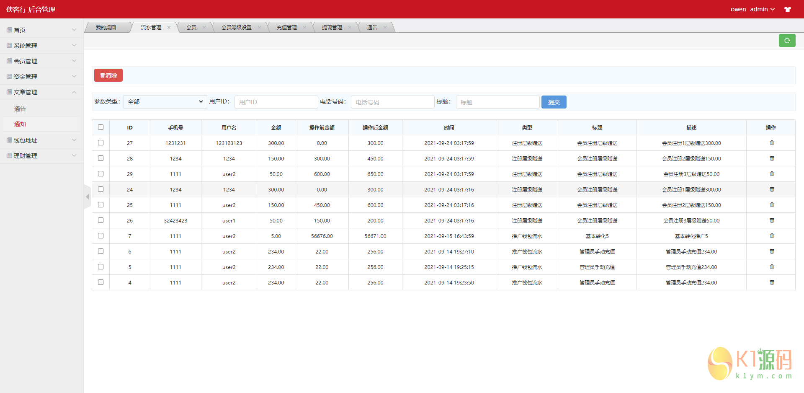Click the red 清除 button
804x393 pixels.
(x=108, y=75)
